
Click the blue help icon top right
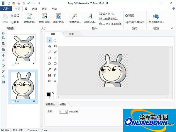point(174,8)
